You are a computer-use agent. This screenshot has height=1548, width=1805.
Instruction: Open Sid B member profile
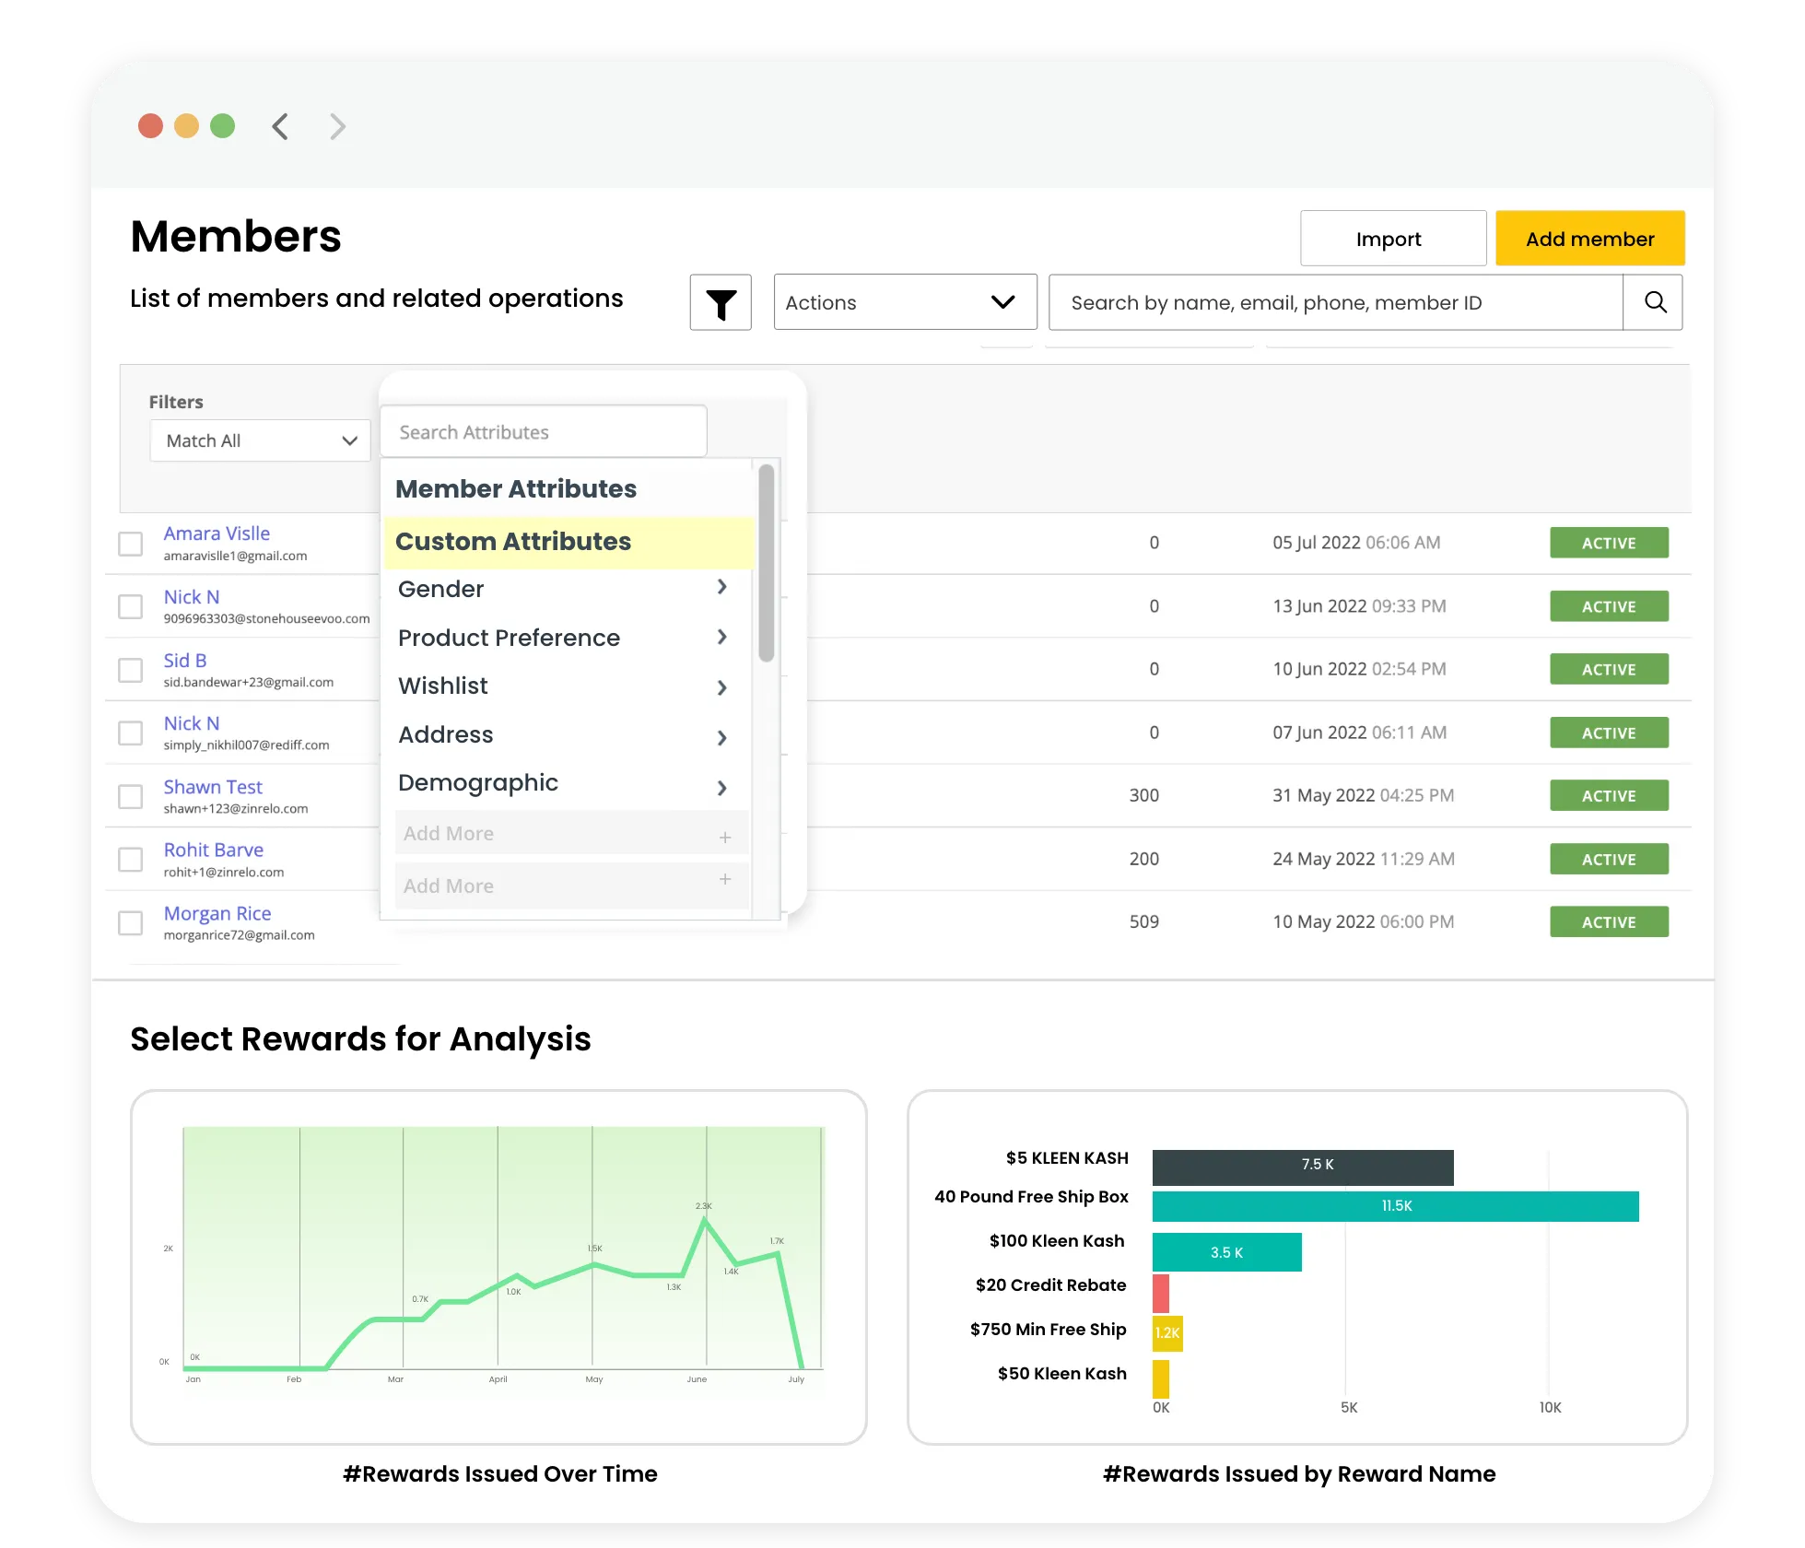[x=185, y=661]
